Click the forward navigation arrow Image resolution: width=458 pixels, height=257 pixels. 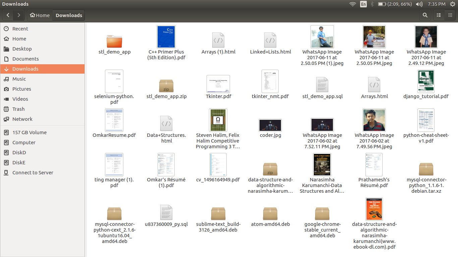click(x=19, y=15)
